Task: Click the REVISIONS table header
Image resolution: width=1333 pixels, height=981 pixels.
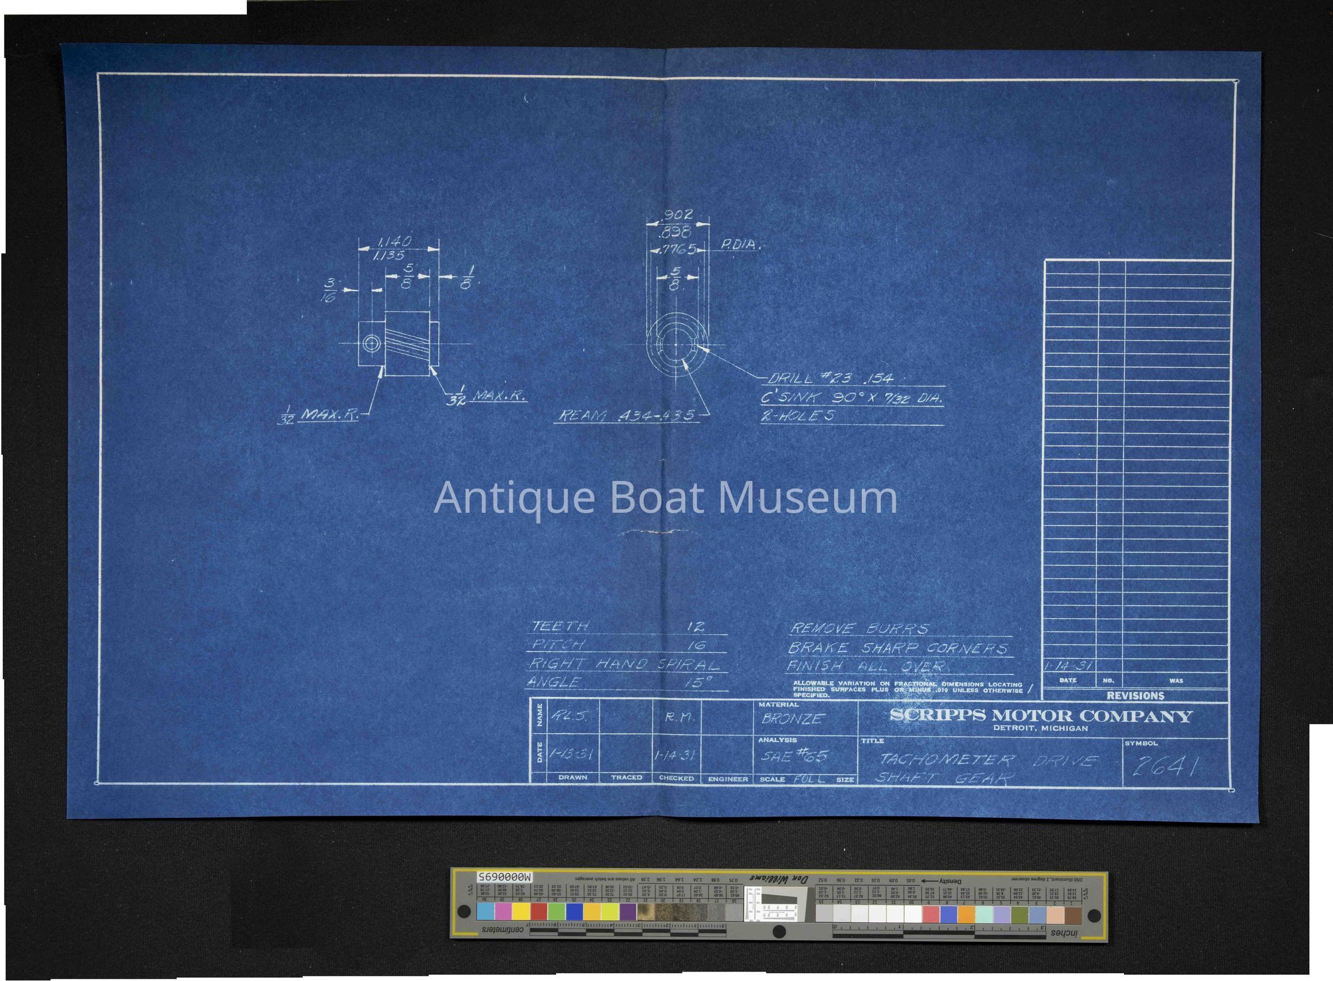Action: tap(1135, 695)
